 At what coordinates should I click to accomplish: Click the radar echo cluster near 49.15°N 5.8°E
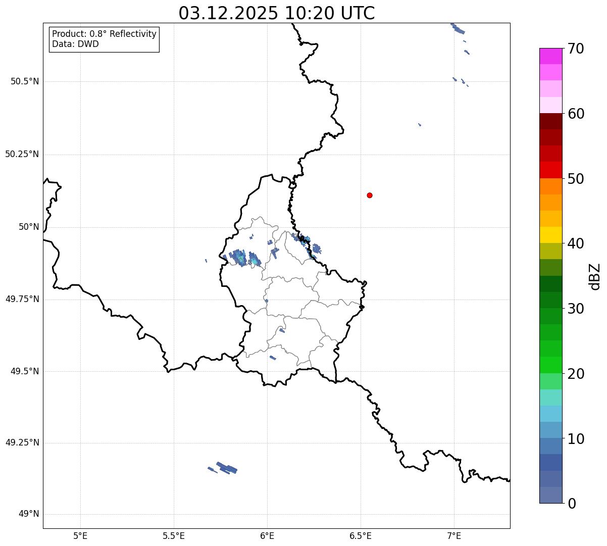[x=226, y=468]
